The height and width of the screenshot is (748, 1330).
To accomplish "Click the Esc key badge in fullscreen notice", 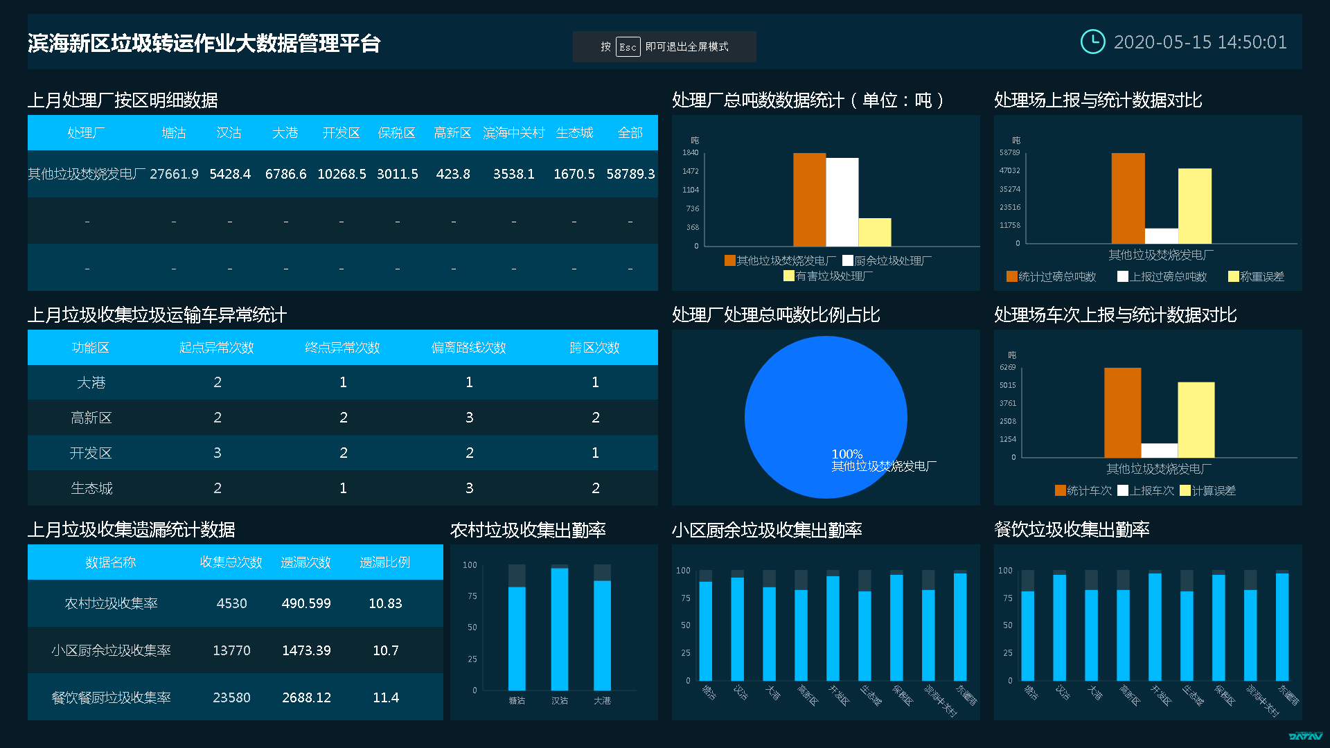I will (628, 47).
